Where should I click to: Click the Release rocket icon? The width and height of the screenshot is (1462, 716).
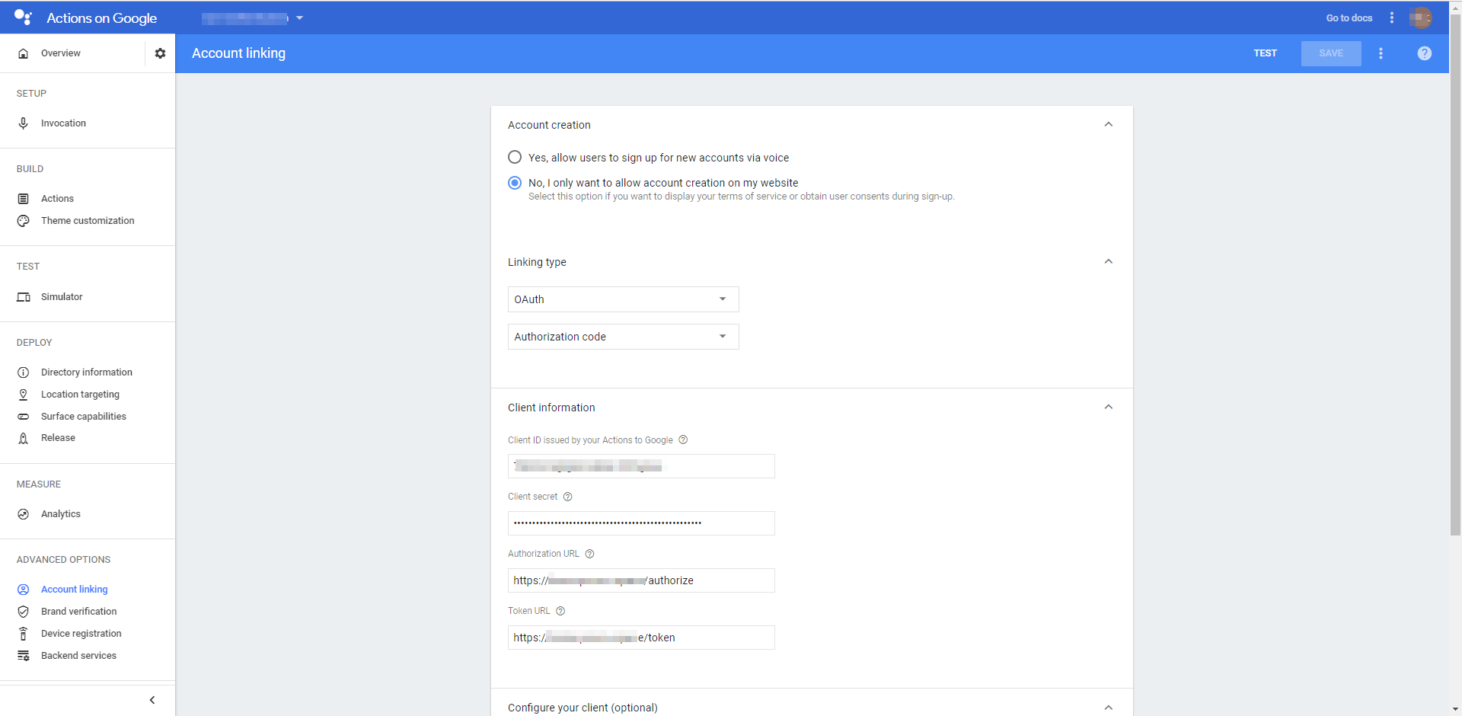(x=24, y=438)
